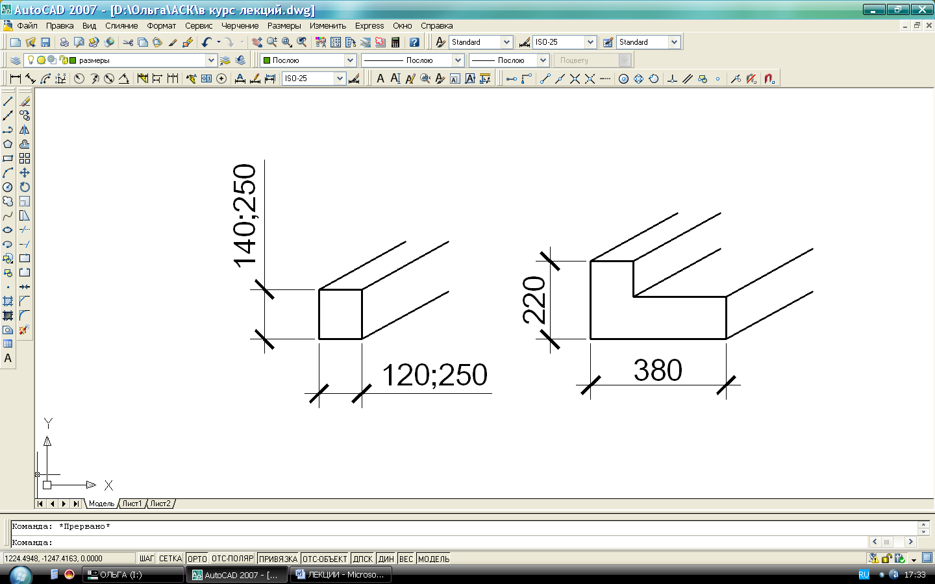
Task: Select the Move tool in Modify toolbar
Action: point(25,173)
